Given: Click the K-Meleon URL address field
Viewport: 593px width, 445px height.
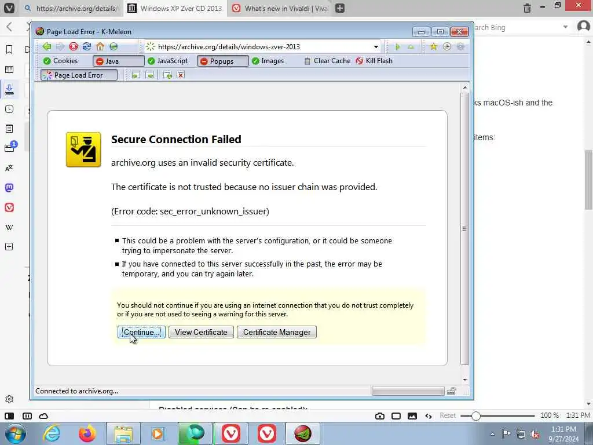Looking at the screenshot, I should pyautogui.click(x=263, y=47).
